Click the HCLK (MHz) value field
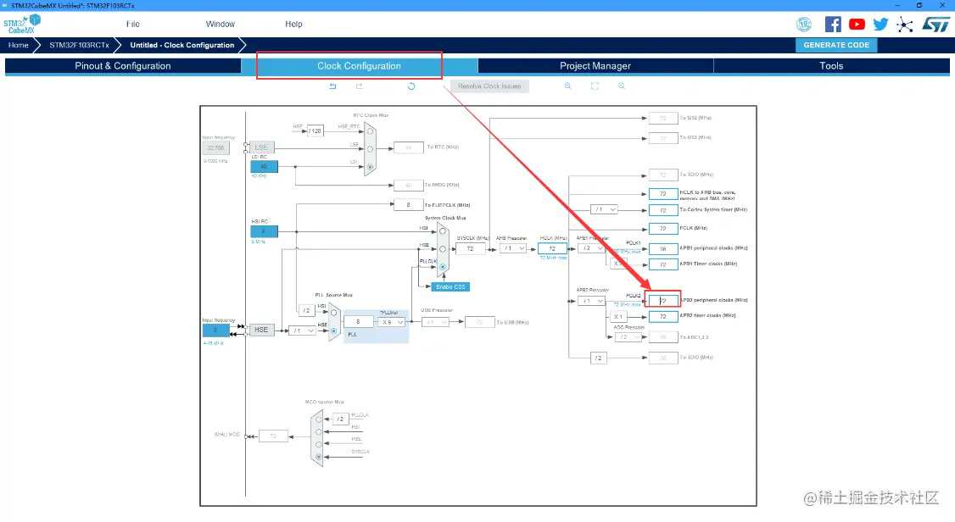This screenshot has height=522, width=955. (552, 248)
